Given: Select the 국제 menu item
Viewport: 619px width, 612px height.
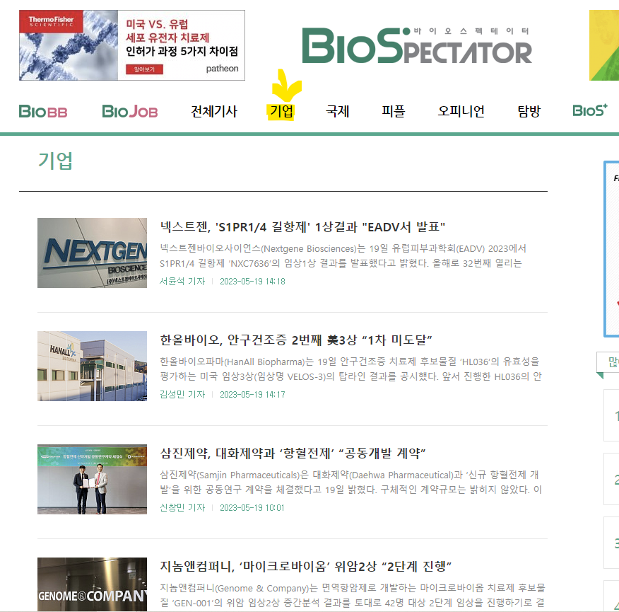Looking at the screenshot, I should [337, 112].
